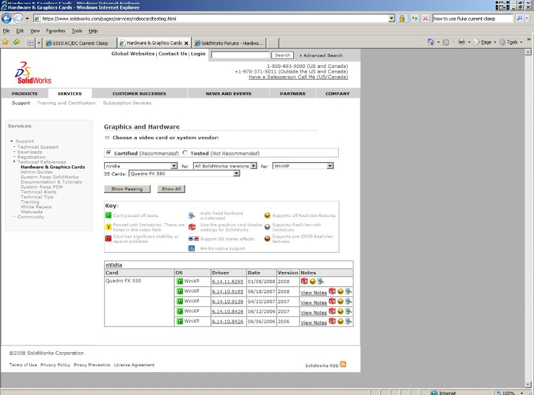Click the site search text field
Screen dimensions: 534x395
pos(240,55)
